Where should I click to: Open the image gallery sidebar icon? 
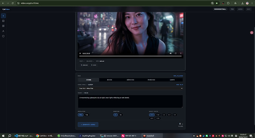coord(3,21)
